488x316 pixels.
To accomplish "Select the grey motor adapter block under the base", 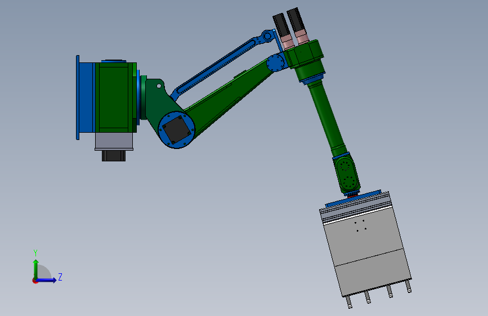I will tap(114, 142).
